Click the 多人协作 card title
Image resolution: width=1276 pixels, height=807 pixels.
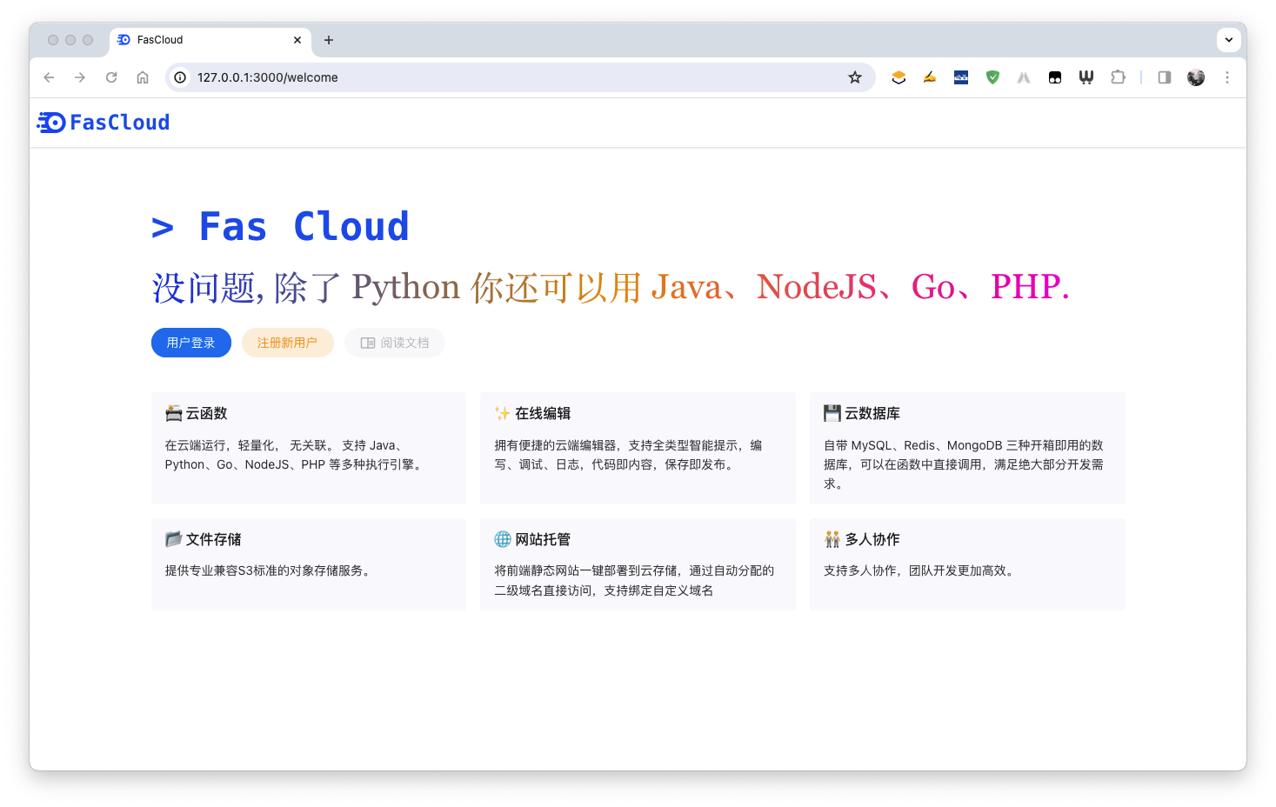pyautogui.click(x=872, y=539)
